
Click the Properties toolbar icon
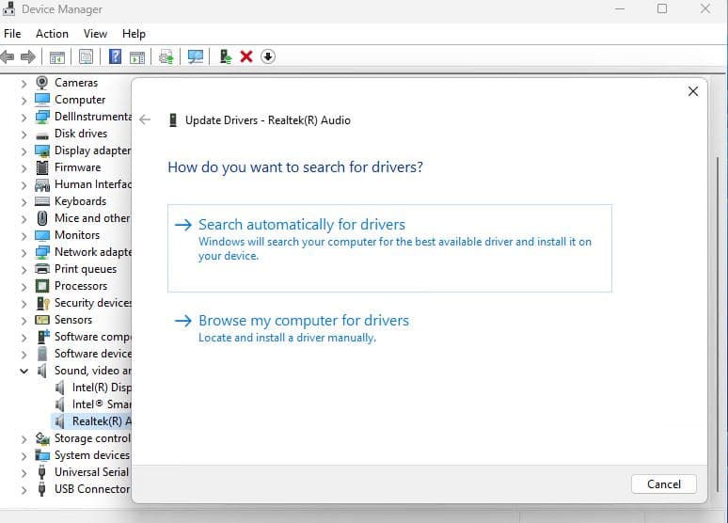pos(87,56)
